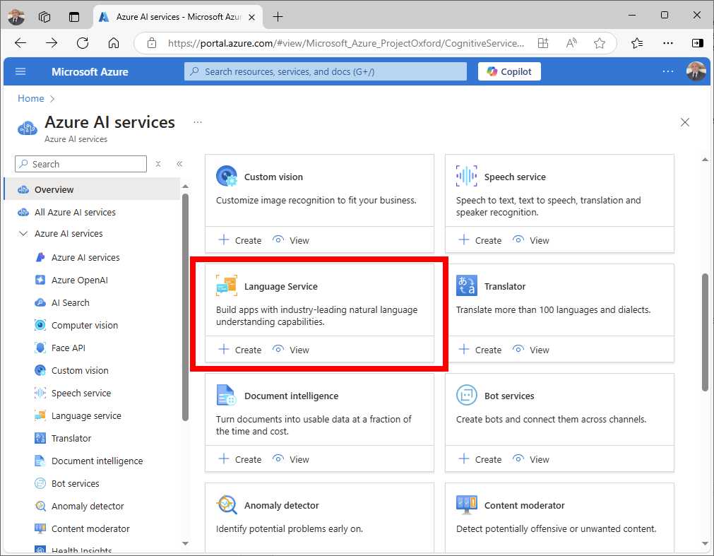This screenshot has width=714, height=556.
Task: Click the Language service sidebar icon
Action: click(40, 415)
